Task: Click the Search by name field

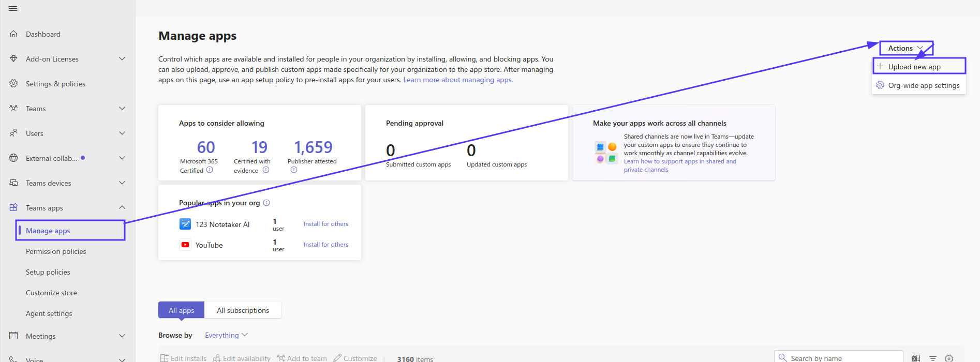Action: (838, 357)
